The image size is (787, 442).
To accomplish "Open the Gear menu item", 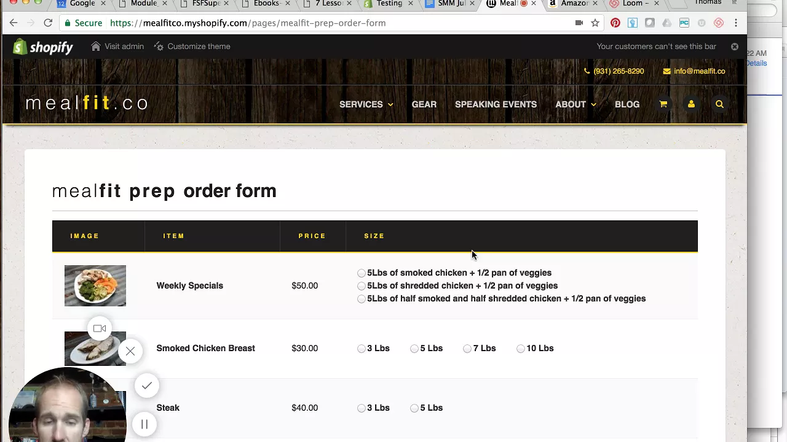I will coord(424,104).
